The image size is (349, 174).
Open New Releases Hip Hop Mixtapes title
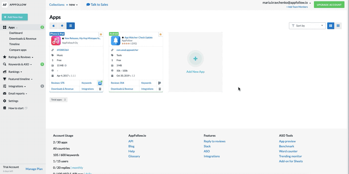pos(83,38)
